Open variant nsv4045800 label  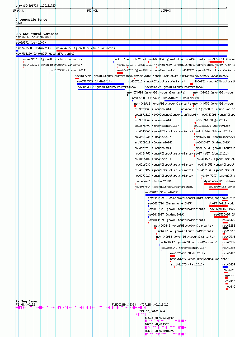[x=177, y=59]
